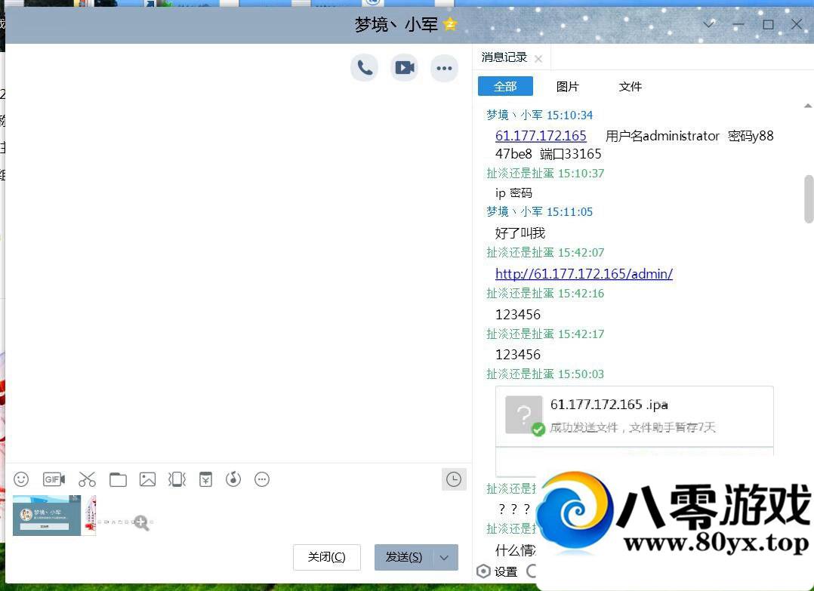Start a voice call

click(x=364, y=67)
